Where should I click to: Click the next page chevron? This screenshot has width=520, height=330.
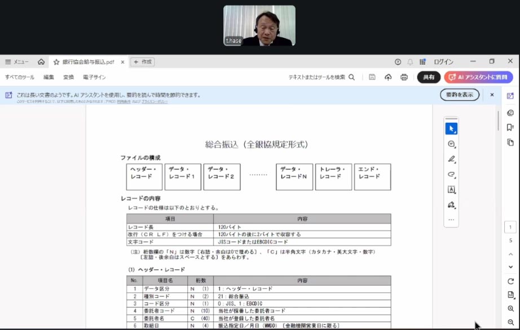[x=510, y=266]
